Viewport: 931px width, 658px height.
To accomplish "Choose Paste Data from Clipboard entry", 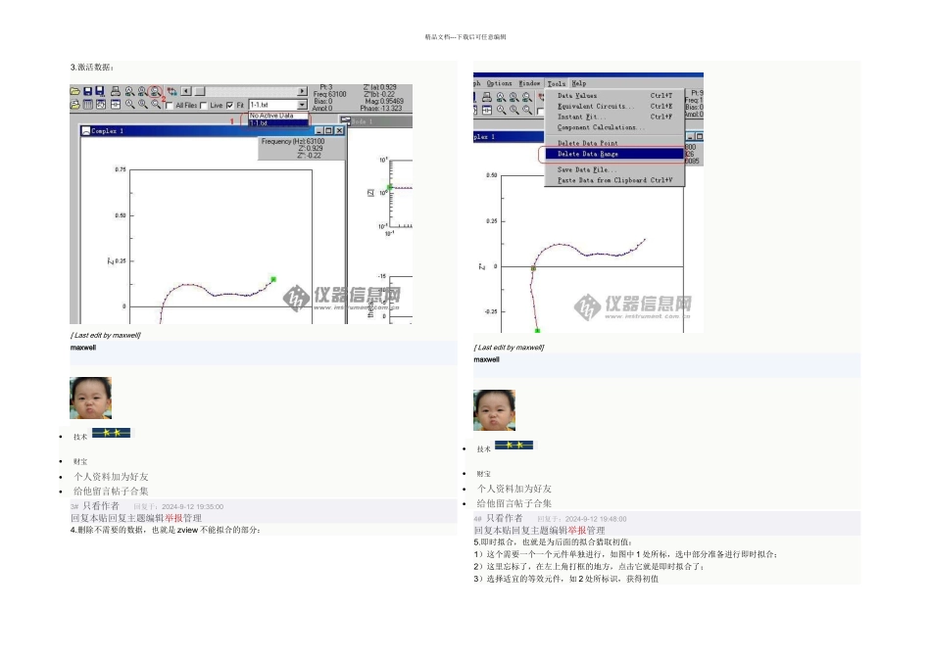I will (614, 180).
